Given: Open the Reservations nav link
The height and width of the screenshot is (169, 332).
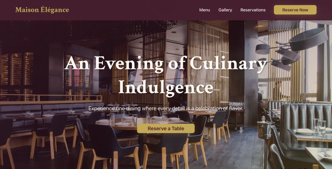Looking at the screenshot, I should (253, 10).
